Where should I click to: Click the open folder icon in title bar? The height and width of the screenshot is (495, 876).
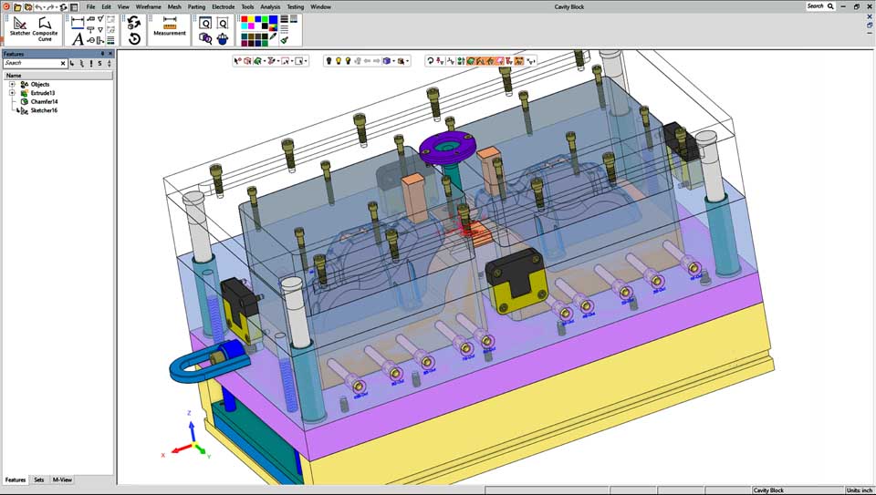pos(17,7)
